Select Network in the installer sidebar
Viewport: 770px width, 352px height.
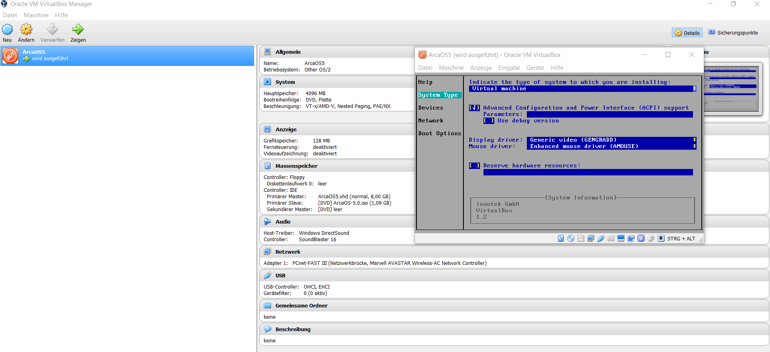coord(431,120)
